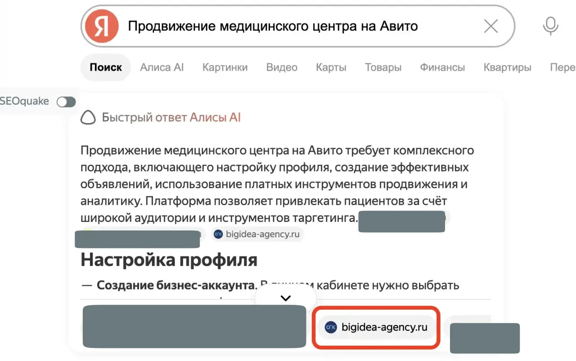The height and width of the screenshot is (361, 576).
Task: Click the Yandex logo icon
Action: click(x=102, y=26)
